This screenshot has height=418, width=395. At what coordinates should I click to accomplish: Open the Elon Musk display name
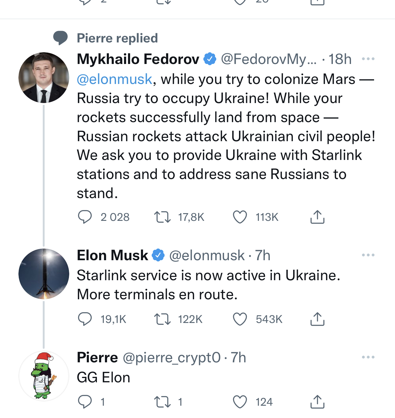coord(112,255)
